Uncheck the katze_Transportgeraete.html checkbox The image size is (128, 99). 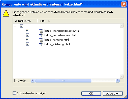pyautogui.click(x=27, y=31)
